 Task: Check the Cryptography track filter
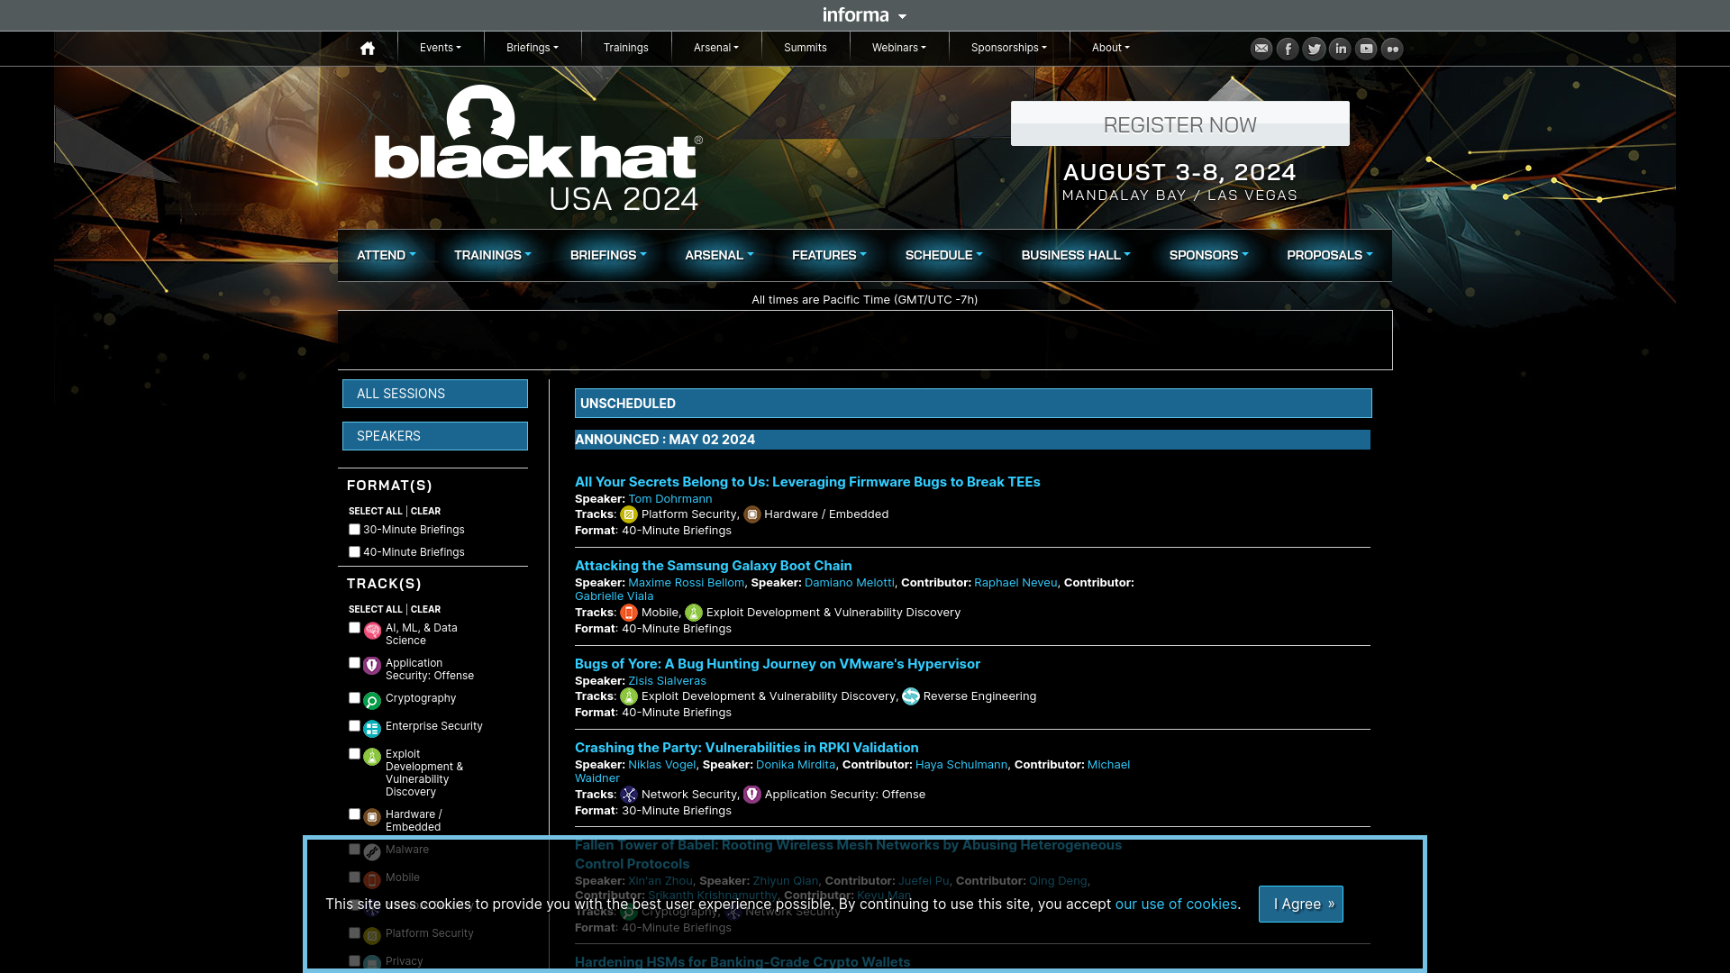[x=354, y=698]
